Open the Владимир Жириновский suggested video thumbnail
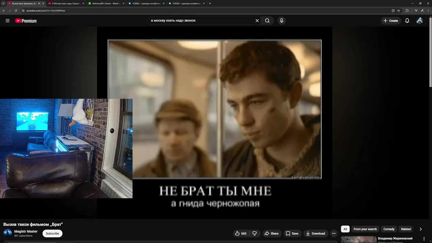The image size is (432, 243). coord(358,240)
